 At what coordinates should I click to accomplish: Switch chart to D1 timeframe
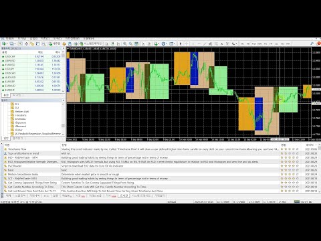coord(277,44)
